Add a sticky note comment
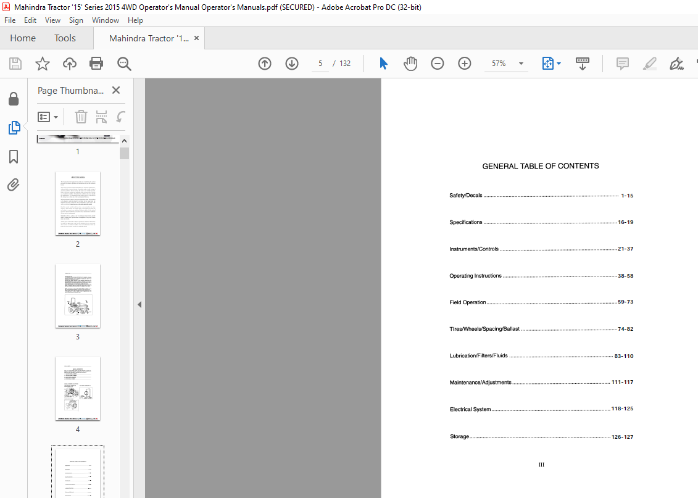Image resolution: width=698 pixels, height=498 pixels. coord(622,64)
